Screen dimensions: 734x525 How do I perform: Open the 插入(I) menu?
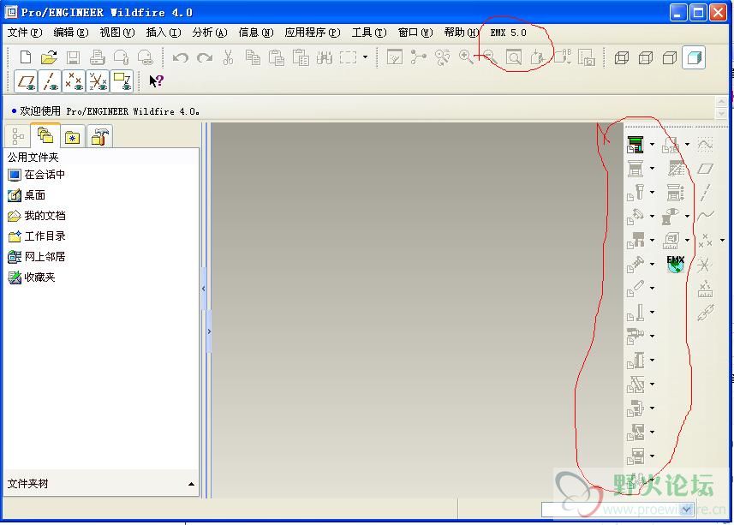pyautogui.click(x=164, y=33)
